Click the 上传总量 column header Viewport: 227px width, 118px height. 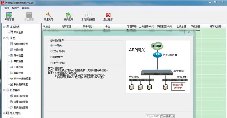[x=181, y=27]
